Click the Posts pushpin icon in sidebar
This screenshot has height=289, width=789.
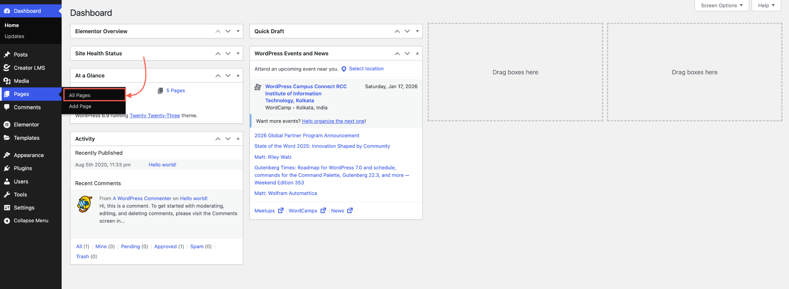coord(7,55)
